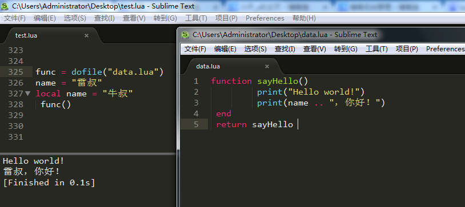Click 雷叔，你好！ line in build output

(31, 172)
